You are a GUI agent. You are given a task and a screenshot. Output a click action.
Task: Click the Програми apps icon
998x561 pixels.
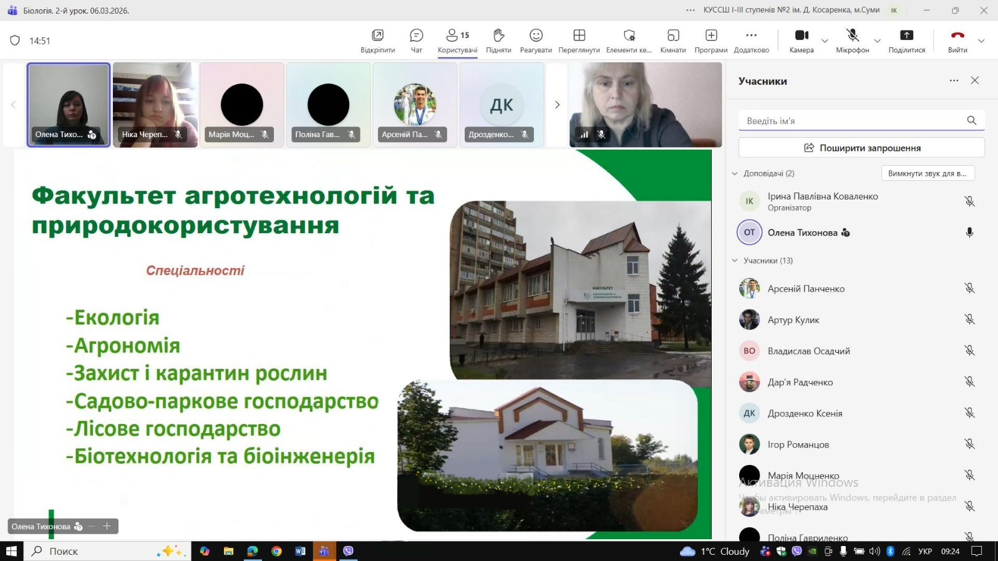click(x=711, y=41)
